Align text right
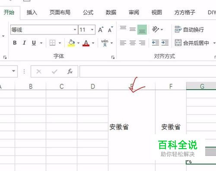 tap(142, 43)
